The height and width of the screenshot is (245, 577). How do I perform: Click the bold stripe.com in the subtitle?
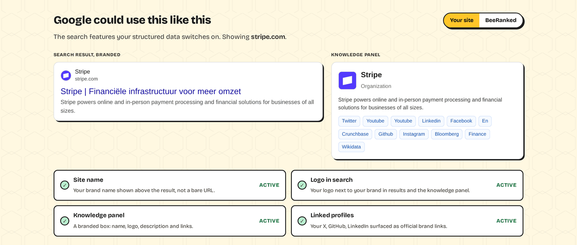268,37
